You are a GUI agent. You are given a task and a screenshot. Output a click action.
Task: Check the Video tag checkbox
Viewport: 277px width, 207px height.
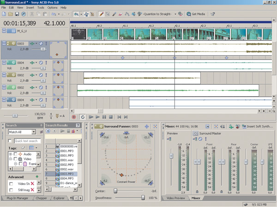click(x=15, y=159)
